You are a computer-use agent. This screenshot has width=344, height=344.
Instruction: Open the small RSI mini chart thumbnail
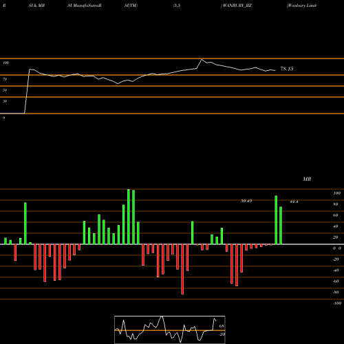point(170,330)
